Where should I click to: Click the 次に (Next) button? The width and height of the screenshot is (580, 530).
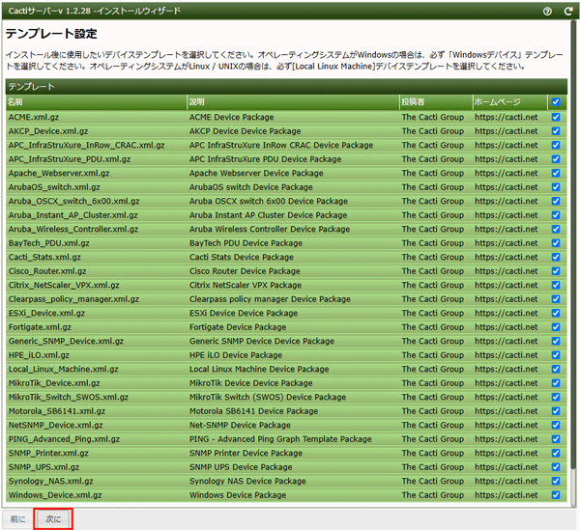coord(53,519)
